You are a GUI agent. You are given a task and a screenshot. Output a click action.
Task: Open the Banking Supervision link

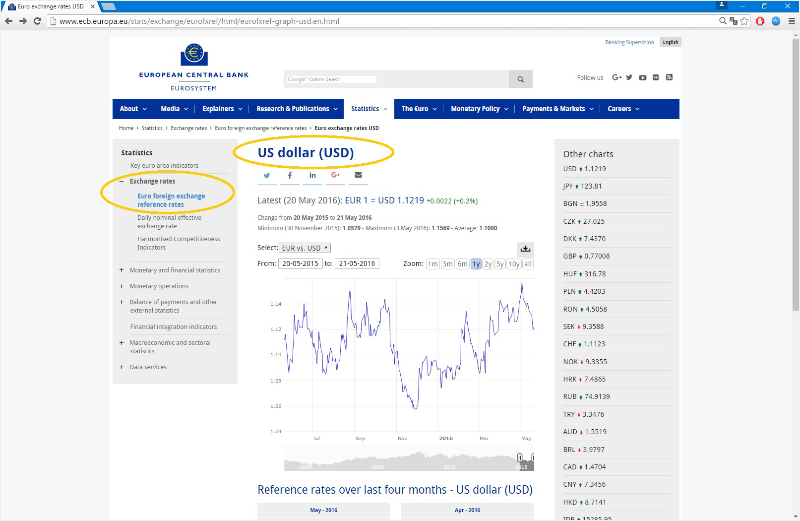tap(629, 42)
